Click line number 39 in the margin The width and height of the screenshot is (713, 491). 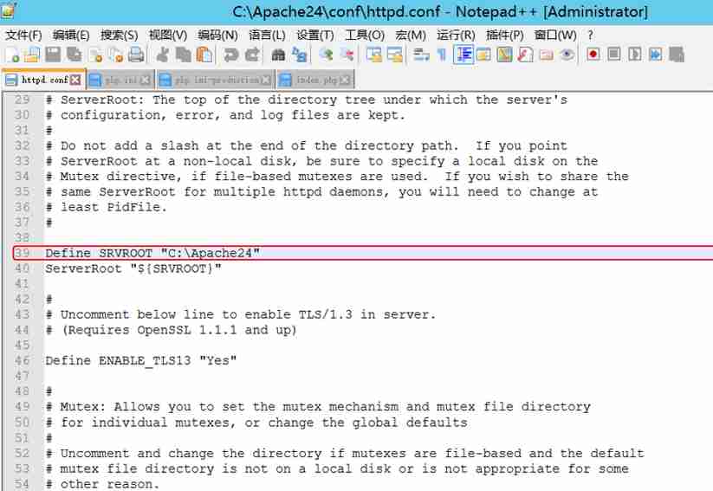click(22, 253)
